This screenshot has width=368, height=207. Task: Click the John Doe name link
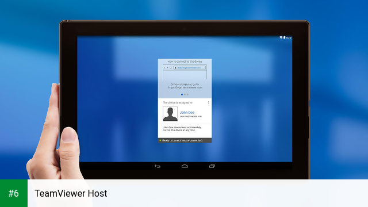pos(187,113)
